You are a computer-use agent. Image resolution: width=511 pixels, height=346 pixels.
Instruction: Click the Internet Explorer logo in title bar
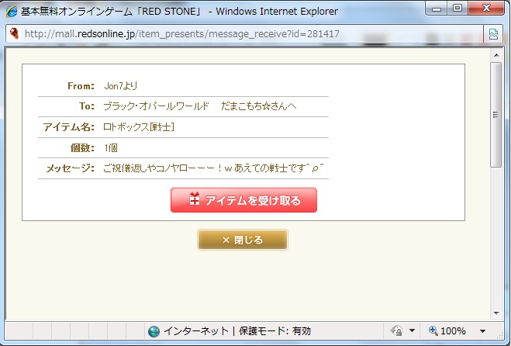[12, 12]
